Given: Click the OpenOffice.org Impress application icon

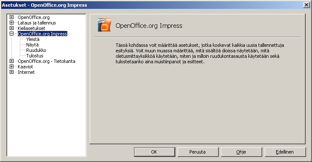Looking at the screenshot, I should coord(104,25).
